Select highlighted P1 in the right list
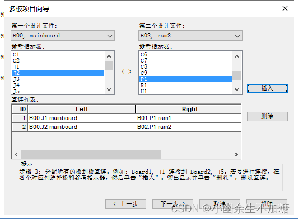Screen dimensions: 298x219 pos(185,79)
